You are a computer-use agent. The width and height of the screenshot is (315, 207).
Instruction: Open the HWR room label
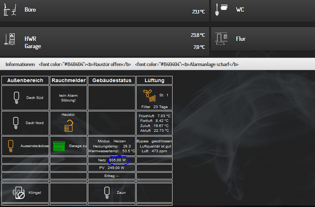click(x=30, y=39)
